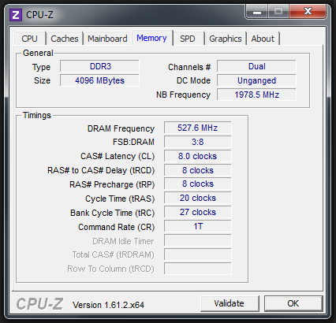Image resolution: width=336 pixels, height=323 pixels.
Task: Select CAS# Latency value 8.0 clocks
Action: [x=198, y=156]
